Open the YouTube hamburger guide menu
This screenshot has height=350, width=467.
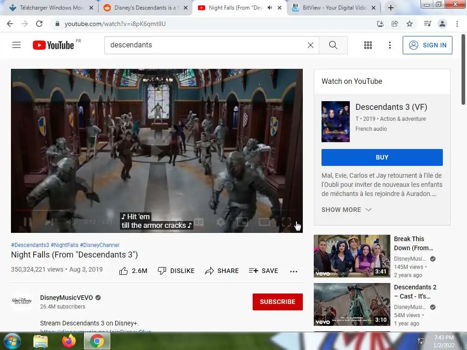16,45
